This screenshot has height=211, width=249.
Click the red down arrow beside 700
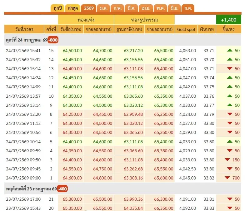pyautogui.click(x=227, y=178)
